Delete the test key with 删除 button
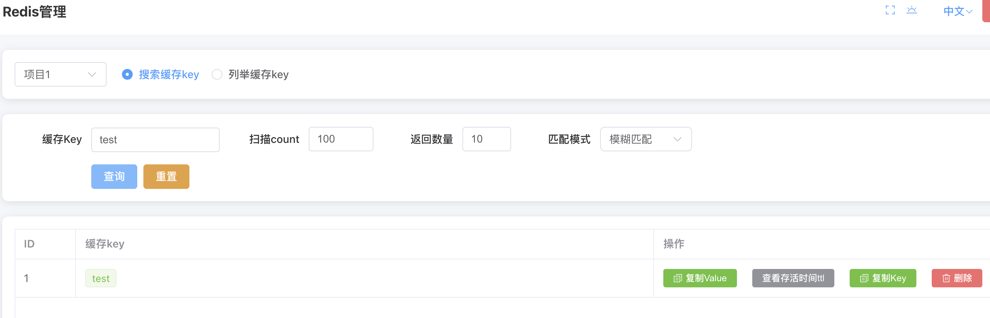Image resolution: width=990 pixels, height=318 pixels. click(957, 278)
